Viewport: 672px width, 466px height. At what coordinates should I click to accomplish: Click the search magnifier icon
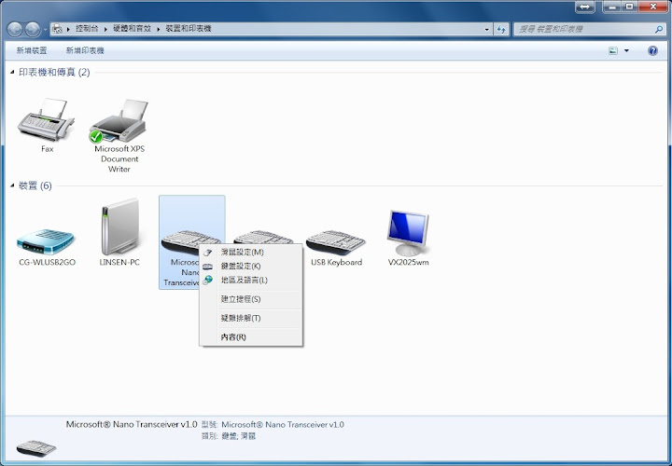(x=659, y=29)
